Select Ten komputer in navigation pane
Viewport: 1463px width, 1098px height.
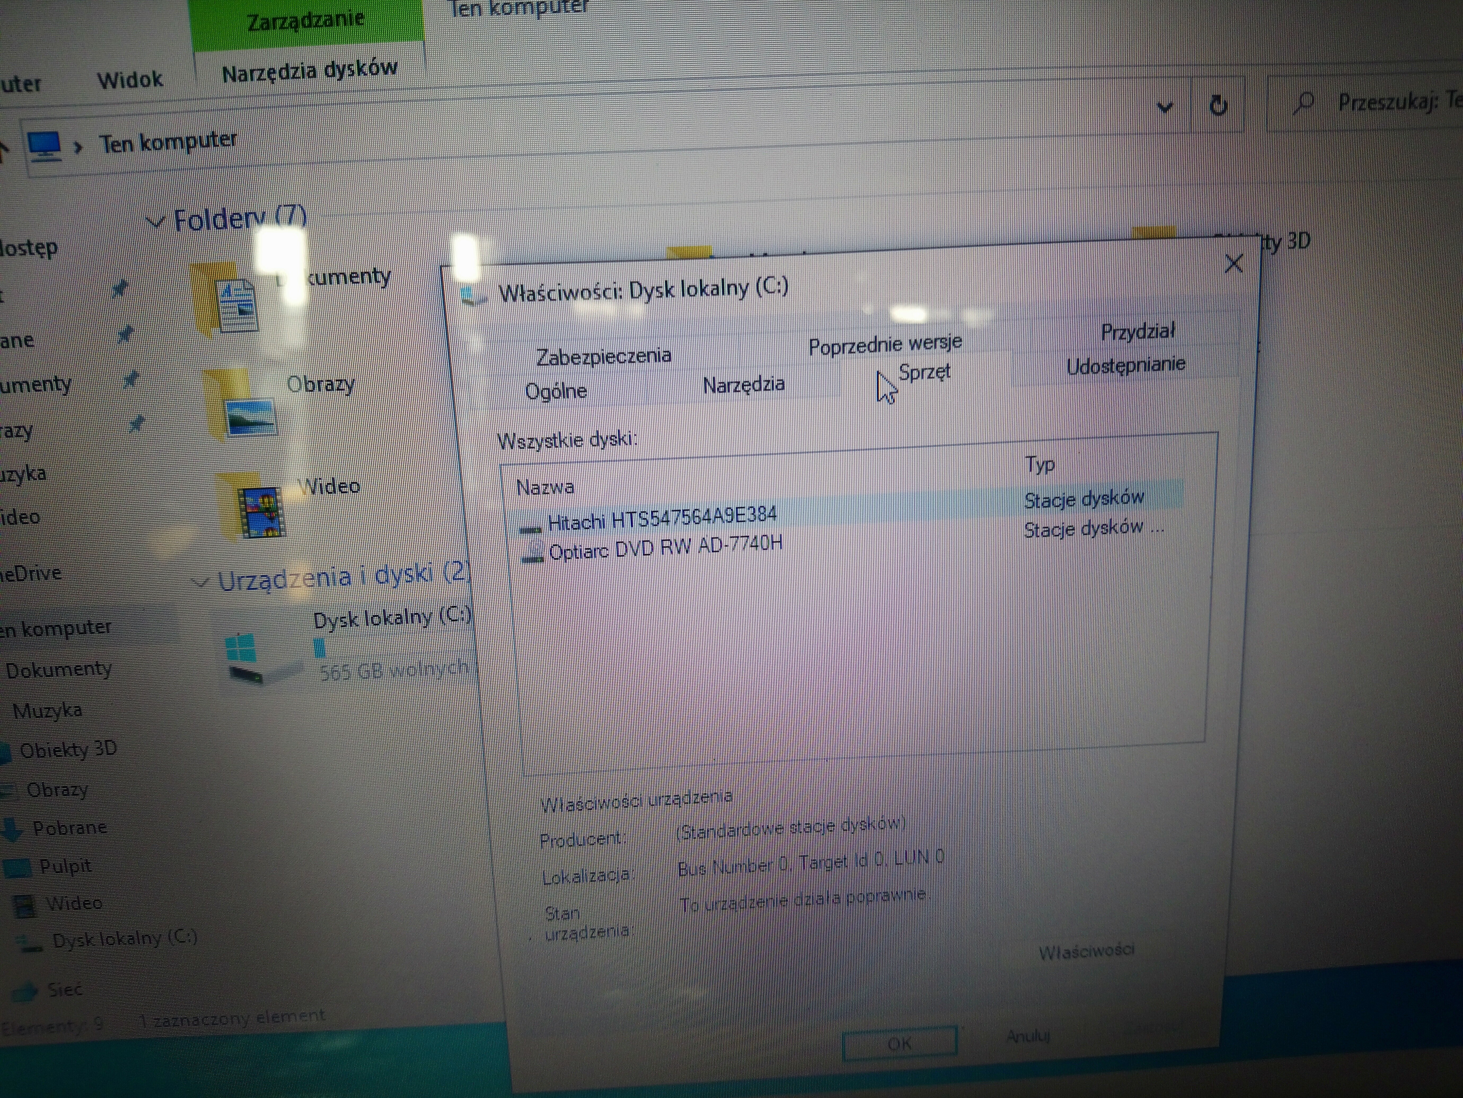click(x=56, y=628)
